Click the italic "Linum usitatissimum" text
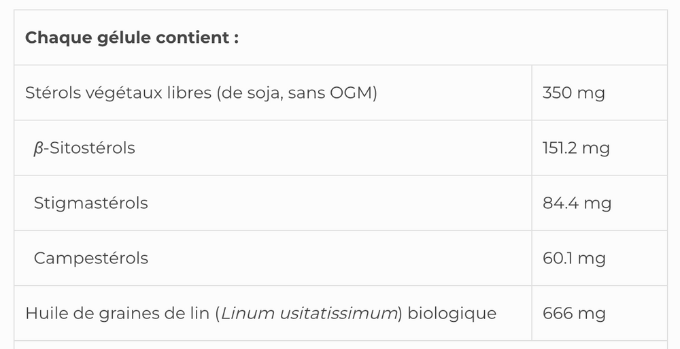This screenshot has width=680, height=349. 309,313
